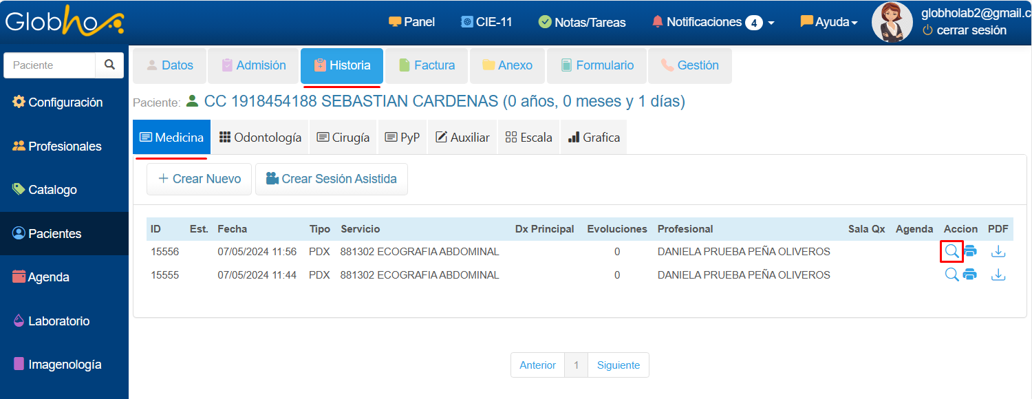Download PDF for record 15556
The height and width of the screenshot is (399, 1032).
[998, 252]
